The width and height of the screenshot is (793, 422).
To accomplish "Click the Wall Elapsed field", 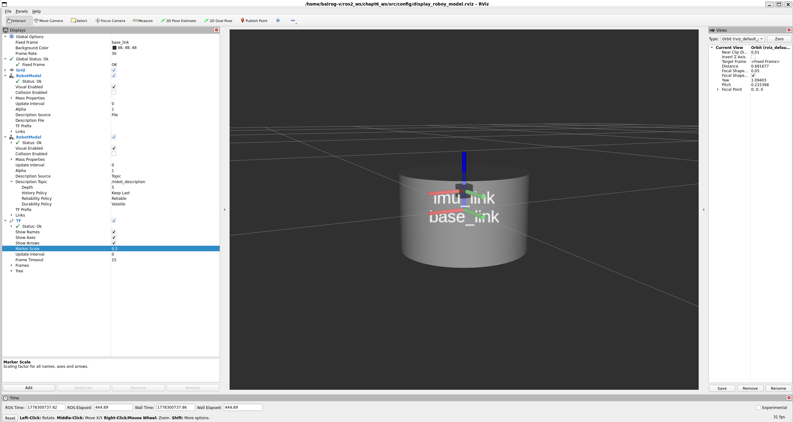I will coord(243,407).
